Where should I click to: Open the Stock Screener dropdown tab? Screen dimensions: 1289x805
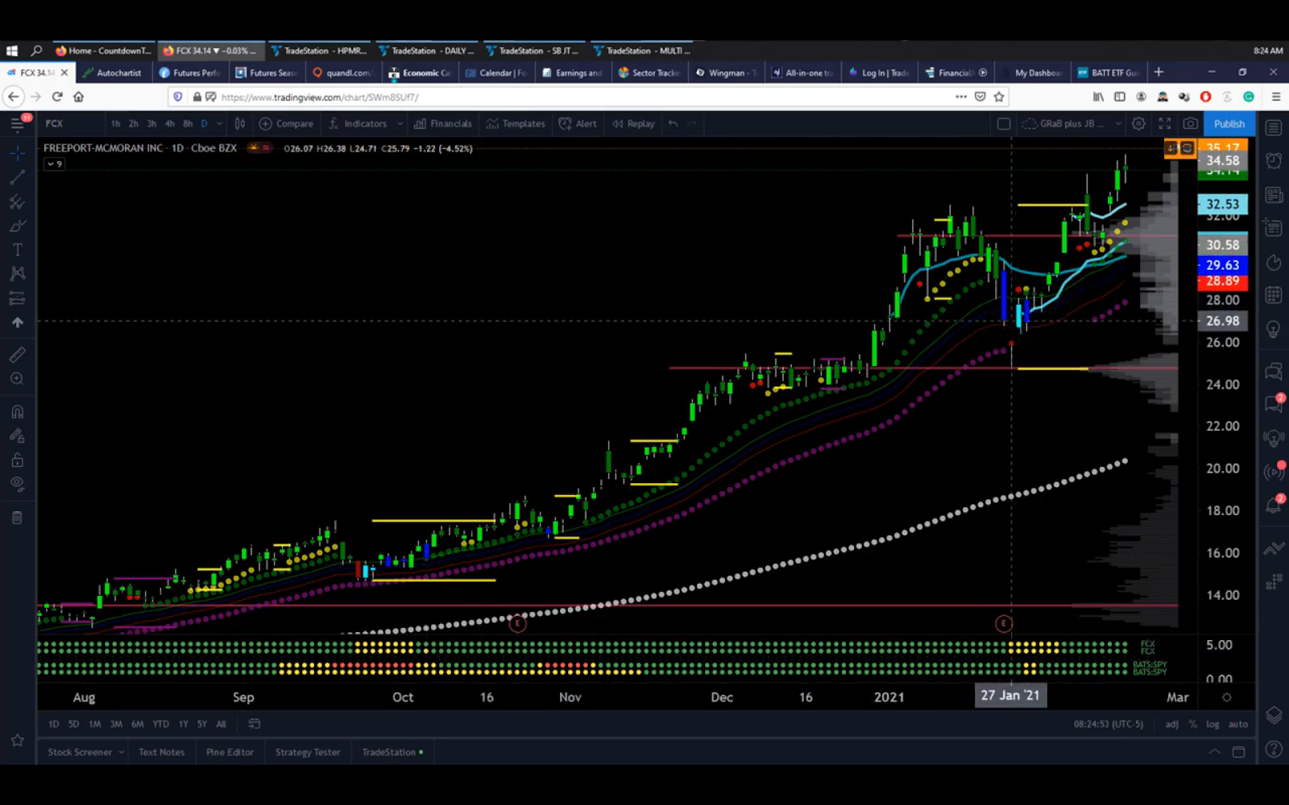click(85, 753)
